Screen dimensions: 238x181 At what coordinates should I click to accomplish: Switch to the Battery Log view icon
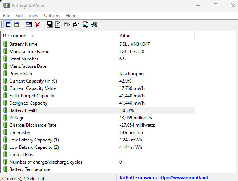[17, 24]
